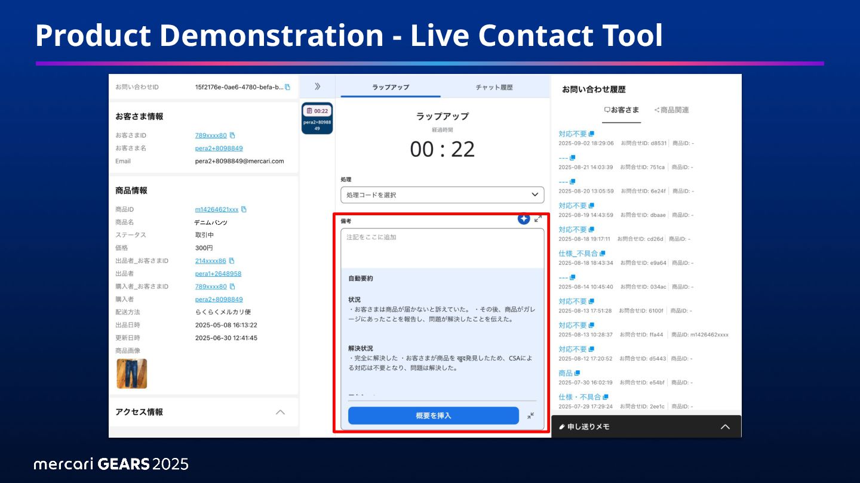
Task: Open 商品 entry dated 2025-07-30
Action: pos(566,373)
